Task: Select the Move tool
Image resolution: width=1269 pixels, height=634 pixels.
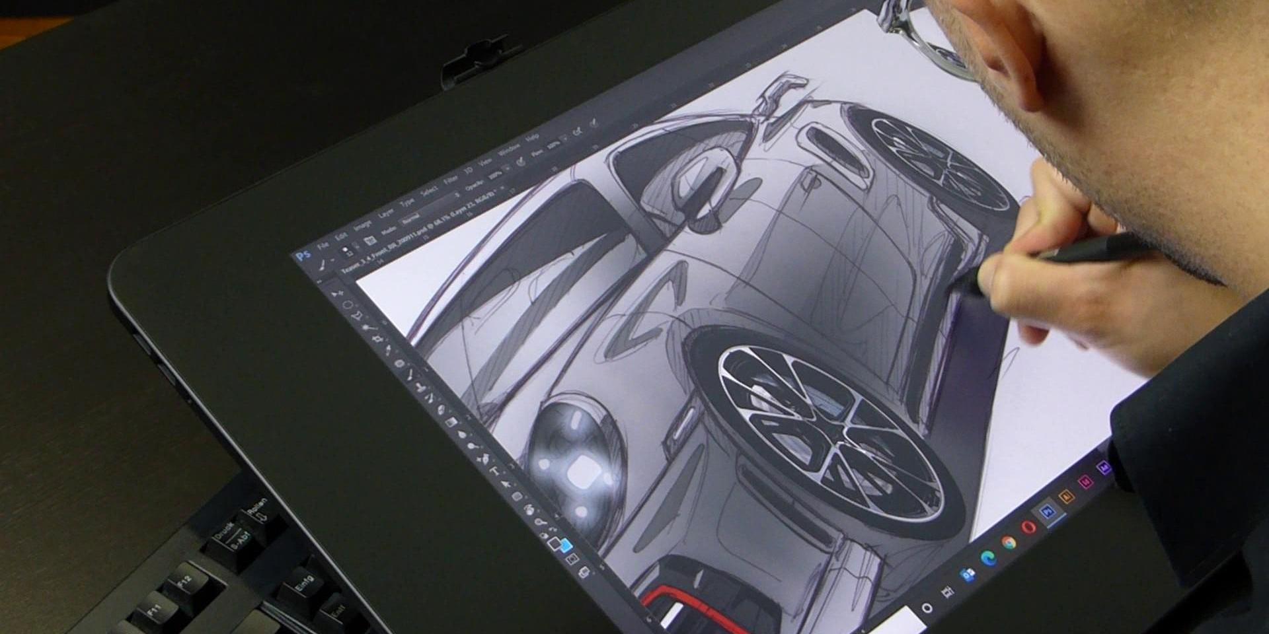Action: (x=337, y=293)
